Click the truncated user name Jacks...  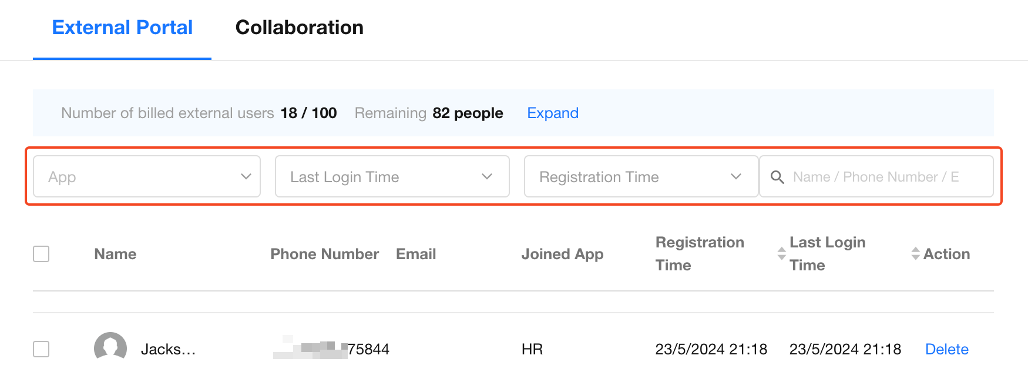pos(168,349)
